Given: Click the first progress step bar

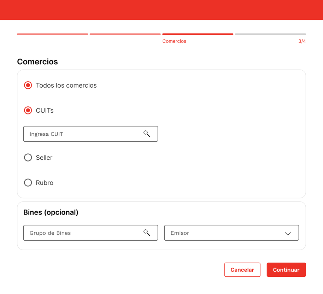Looking at the screenshot, I should pyautogui.click(x=53, y=34).
